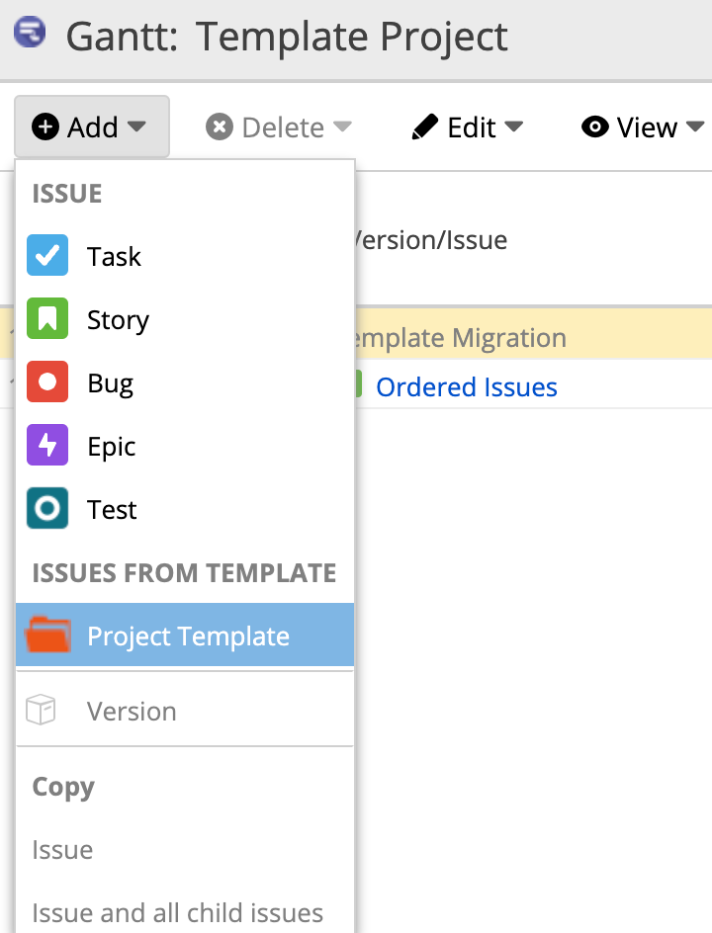Viewport: 712px width, 933px height.
Task: Select the green Story bookmark icon
Action: tap(47, 319)
